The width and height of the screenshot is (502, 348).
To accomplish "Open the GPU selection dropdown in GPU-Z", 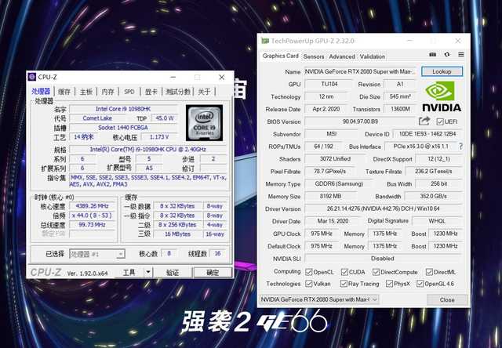I will pos(319,299).
